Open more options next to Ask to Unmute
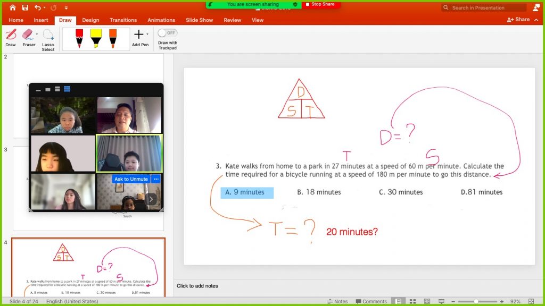The height and width of the screenshot is (306, 545). 156,179
